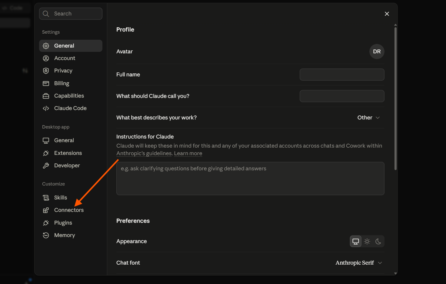Focus the Instructions for Claude text area
The height and width of the screenshot is (284, 446).
pyautogui.click(x=250, y=179)
